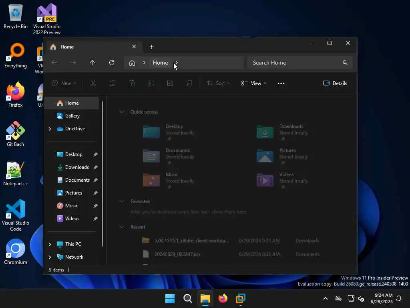The width and height of the screenshot is (410, 308).
Task: Select Home in navigation pane
Action: [x=72, y=103]
